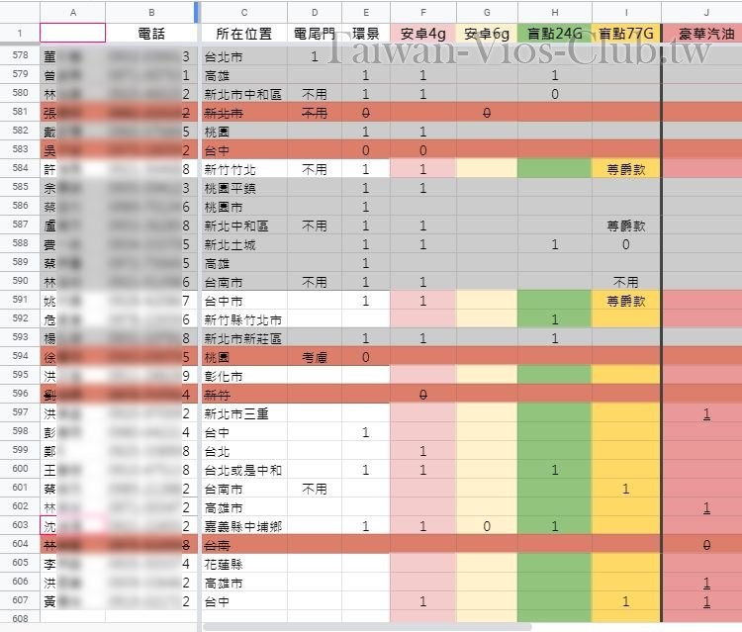This screenshot has width=742, height=632.
Task: Click cell 考慮 in row 594
Action: [x=315, y=357]
